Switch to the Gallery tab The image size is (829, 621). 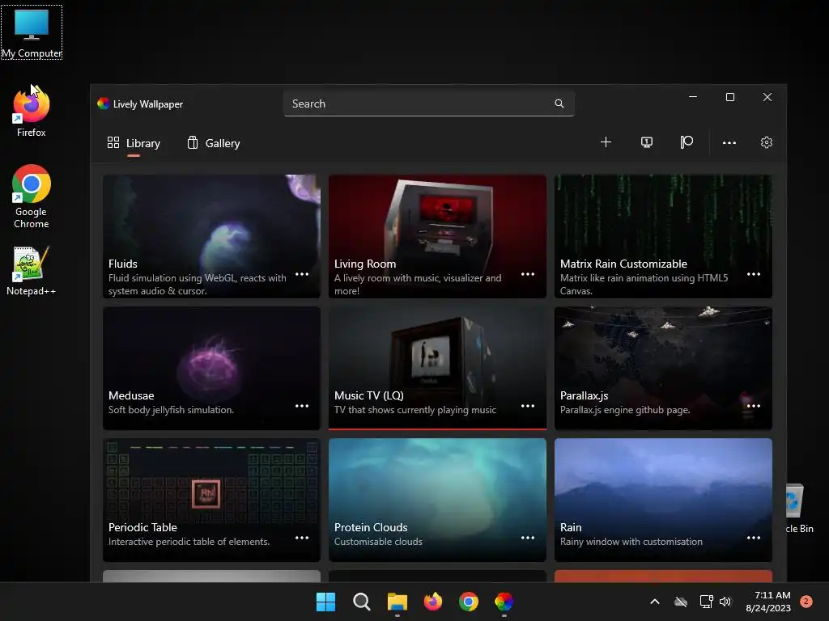[214, 143]
